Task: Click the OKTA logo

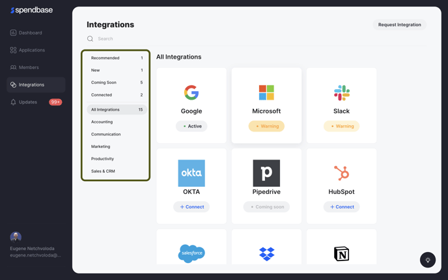Action: point(191,173)
